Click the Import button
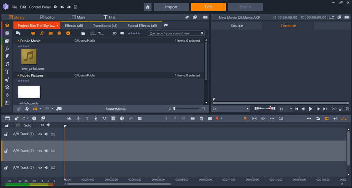352x188 pixels. click(x=171, y=7)
